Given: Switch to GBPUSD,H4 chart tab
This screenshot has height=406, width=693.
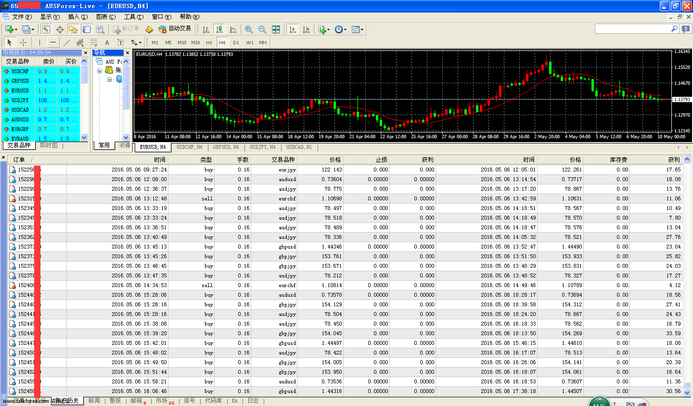Looking at the screenshot, I should click(x=226, y=147).
